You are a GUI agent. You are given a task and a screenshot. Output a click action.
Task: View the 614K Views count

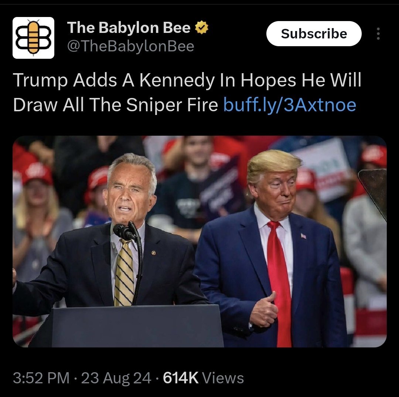click(x=203, y=377)
